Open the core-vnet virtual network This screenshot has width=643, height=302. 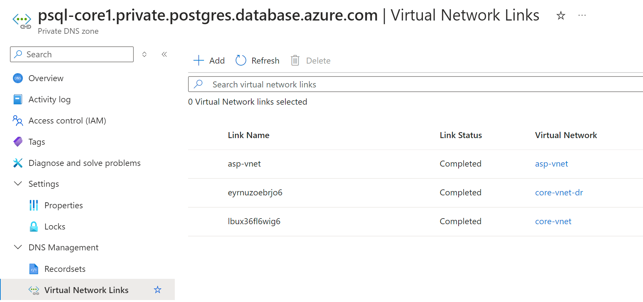pyautogui.click(x=553, y=222)
